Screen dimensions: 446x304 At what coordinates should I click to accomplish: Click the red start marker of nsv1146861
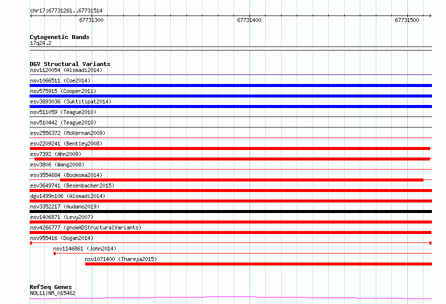[55, 253]
